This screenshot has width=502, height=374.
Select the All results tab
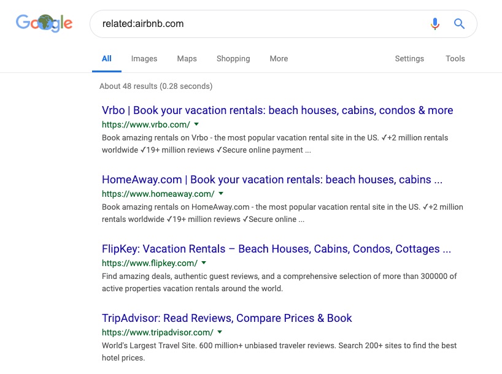(107, 58)
